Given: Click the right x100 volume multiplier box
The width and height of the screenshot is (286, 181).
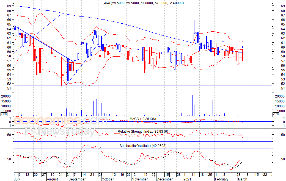Looking at the screenshot, I should (276, 114).
